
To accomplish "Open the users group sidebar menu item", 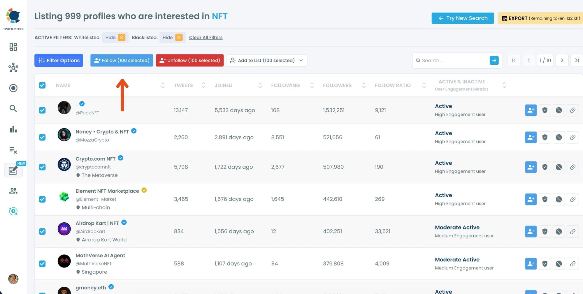I will point(13,191).
